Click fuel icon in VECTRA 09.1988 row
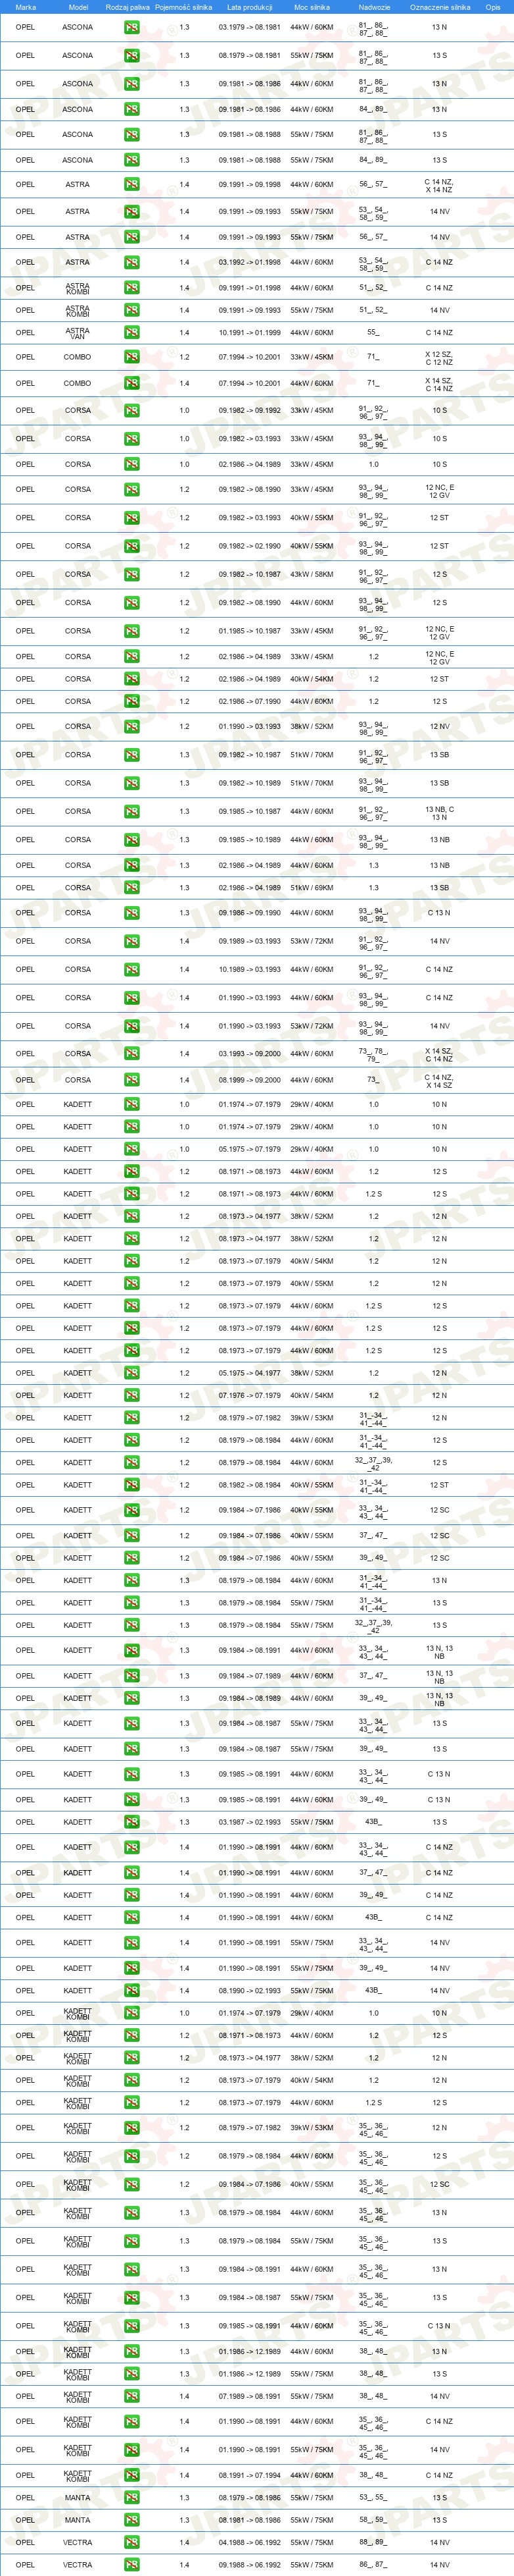 coord(131,2565)
